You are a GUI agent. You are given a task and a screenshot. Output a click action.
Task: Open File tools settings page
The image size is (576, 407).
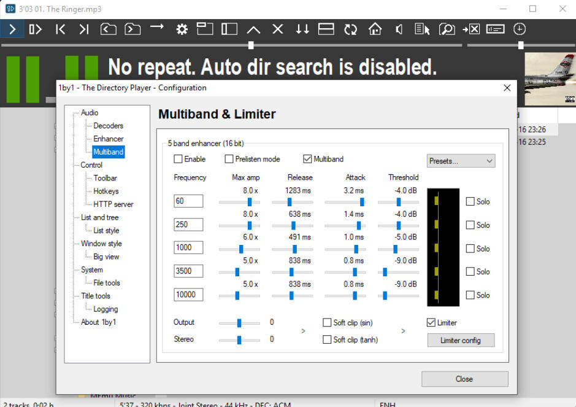(x=107, y=283)
